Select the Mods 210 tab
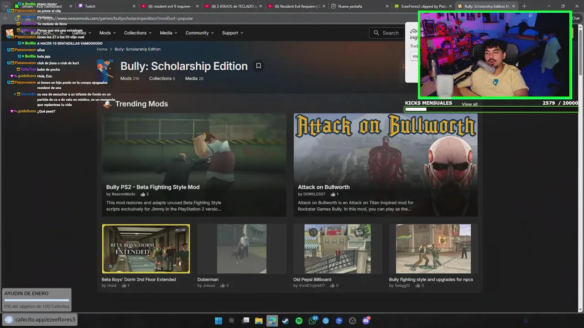 (x=130, y=78)
